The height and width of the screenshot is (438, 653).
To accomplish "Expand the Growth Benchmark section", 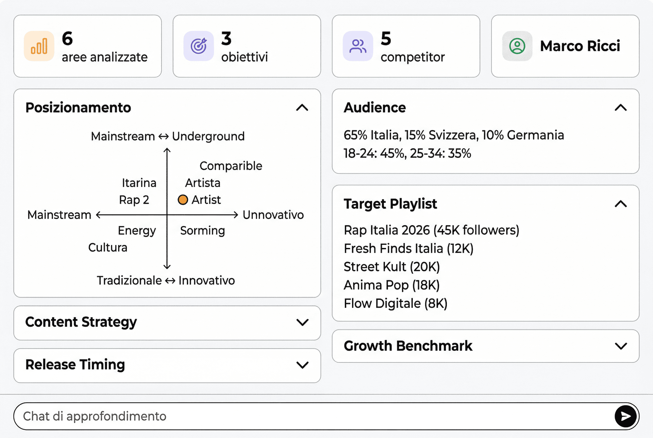I will 620,346.
